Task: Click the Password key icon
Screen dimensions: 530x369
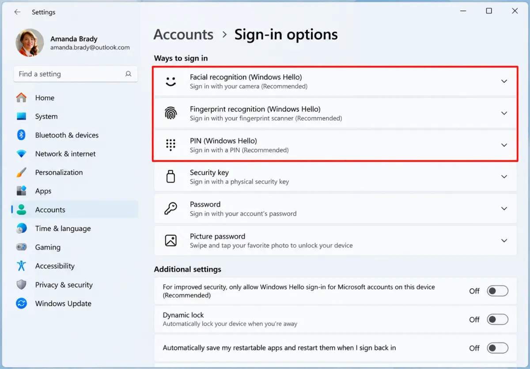Action: [x=170, y=208]
